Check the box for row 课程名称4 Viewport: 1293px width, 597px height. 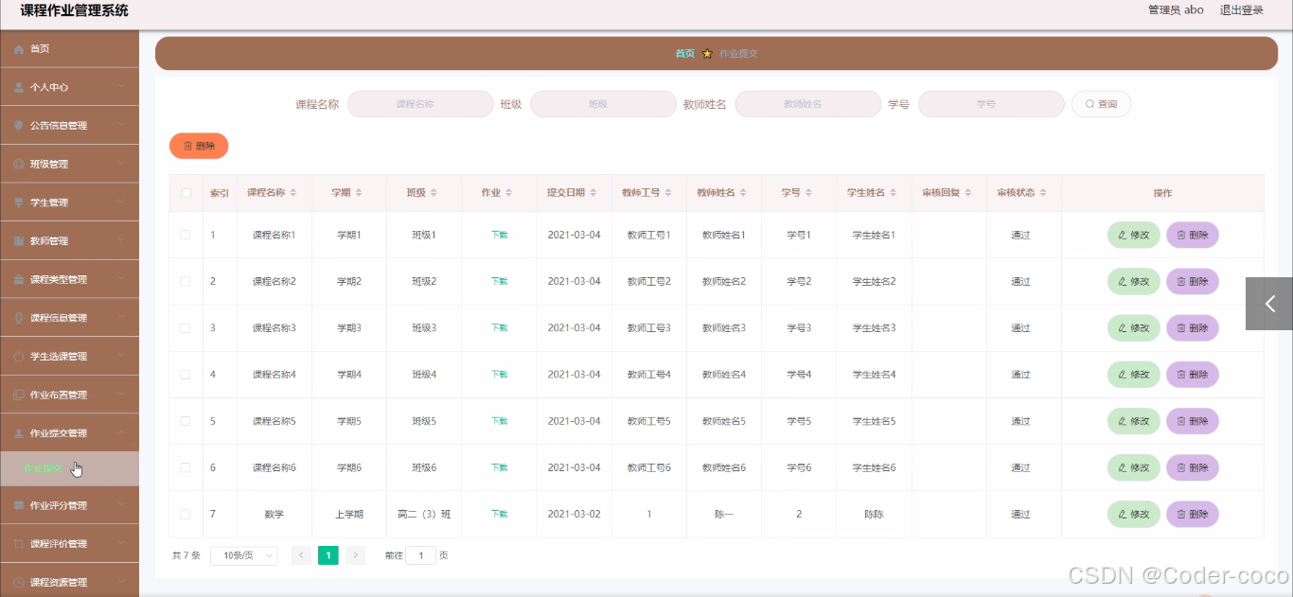(x=186, y=375)
